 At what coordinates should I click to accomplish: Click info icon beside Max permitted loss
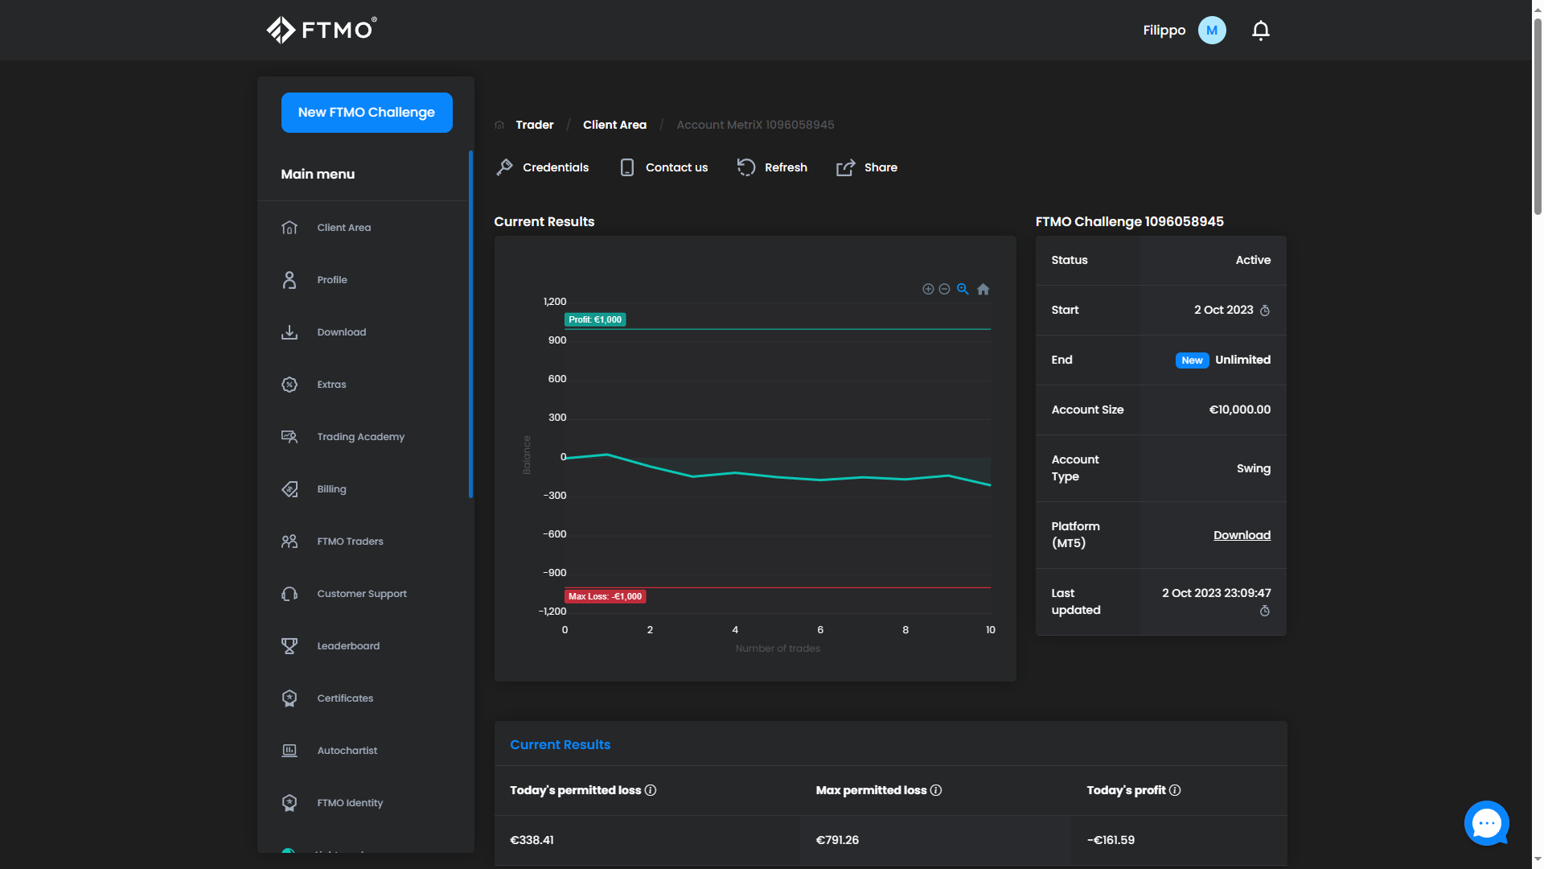[936, 790]
